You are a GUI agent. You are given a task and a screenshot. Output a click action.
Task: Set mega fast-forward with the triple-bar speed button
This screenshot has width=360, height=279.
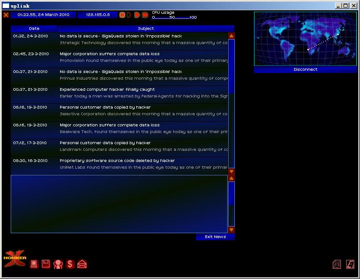tap(145, 15)
